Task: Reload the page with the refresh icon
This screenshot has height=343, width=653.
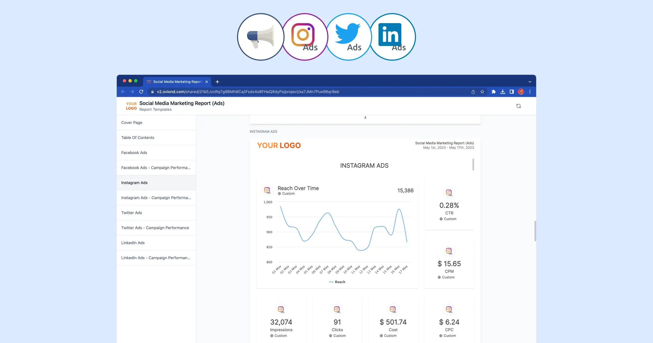Action: point(141,92)
